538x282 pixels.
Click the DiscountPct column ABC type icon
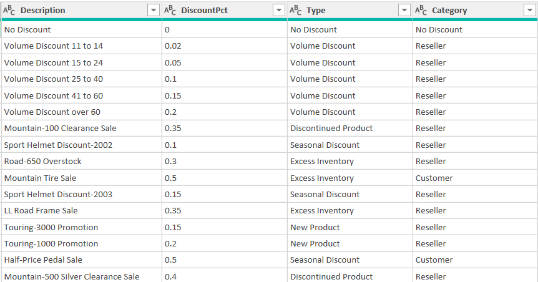coord(170,10)
